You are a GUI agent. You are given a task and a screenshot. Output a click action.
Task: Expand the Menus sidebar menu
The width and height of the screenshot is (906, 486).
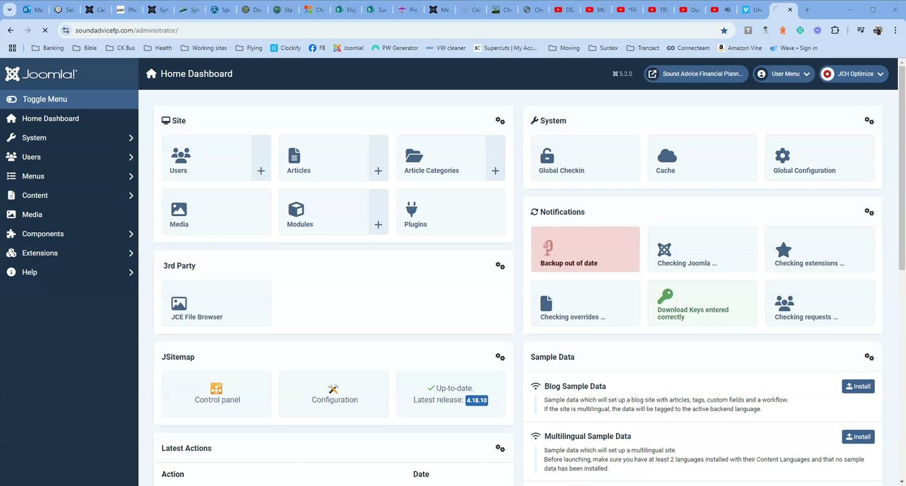69,176
